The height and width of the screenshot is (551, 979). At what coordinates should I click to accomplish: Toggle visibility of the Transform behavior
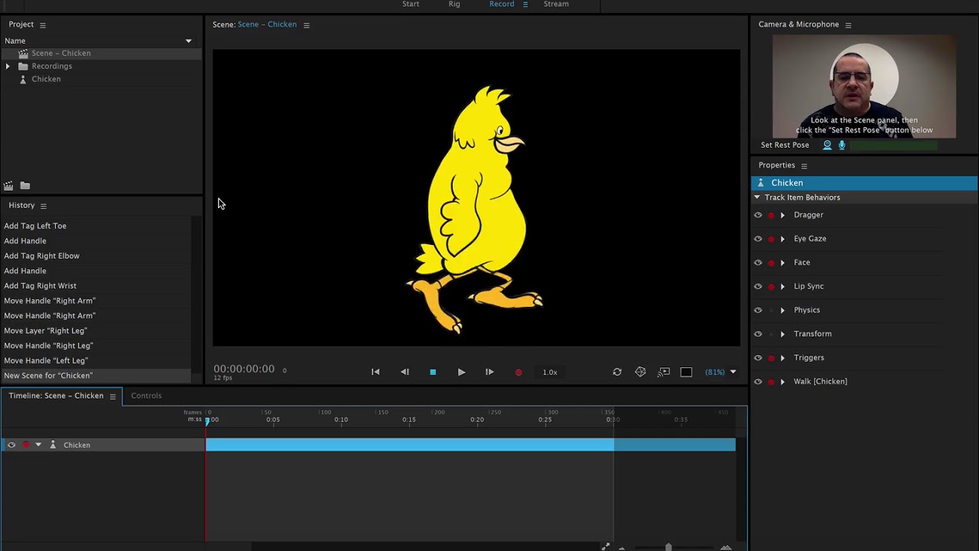758,334
